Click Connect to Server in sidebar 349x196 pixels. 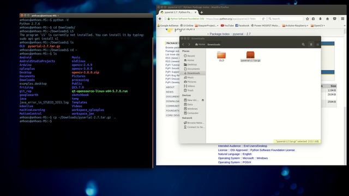[x=194, y=127]
